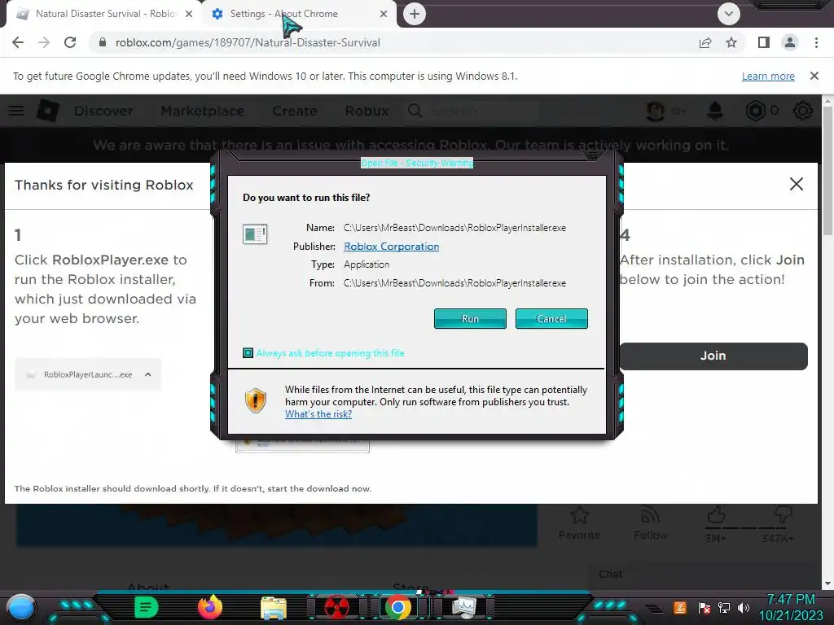
Task: Open the About tab
Action: (148, 586)
